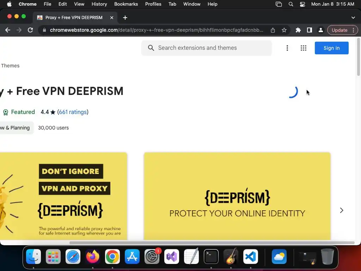Open the Chrome profile icon

point(320,30)
